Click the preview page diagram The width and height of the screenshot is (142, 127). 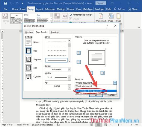pos(96,57)
